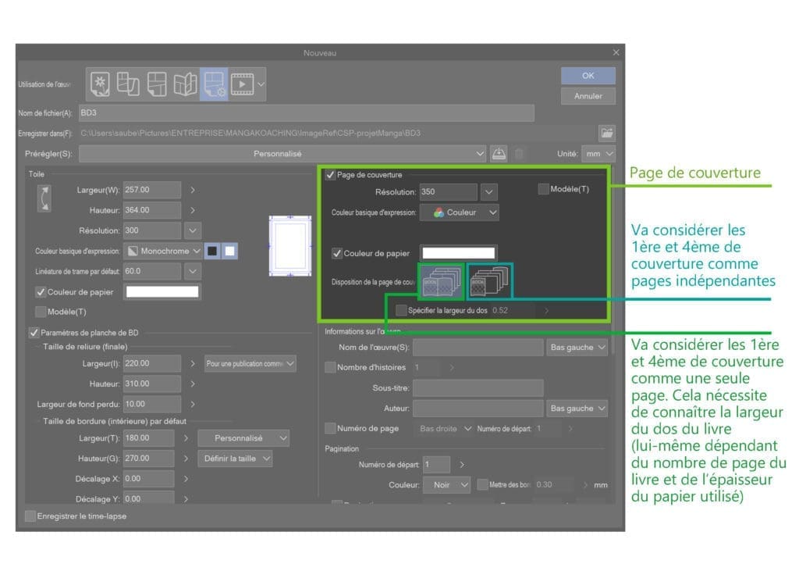Enable Enregistrer le time-lapse checkbox

[30, 516]
